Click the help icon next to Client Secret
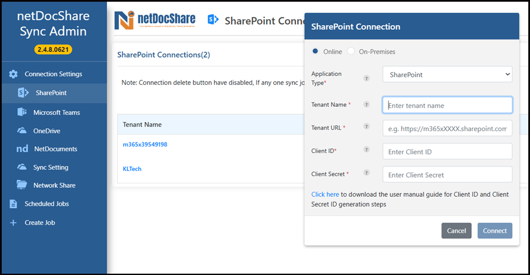 366,173
